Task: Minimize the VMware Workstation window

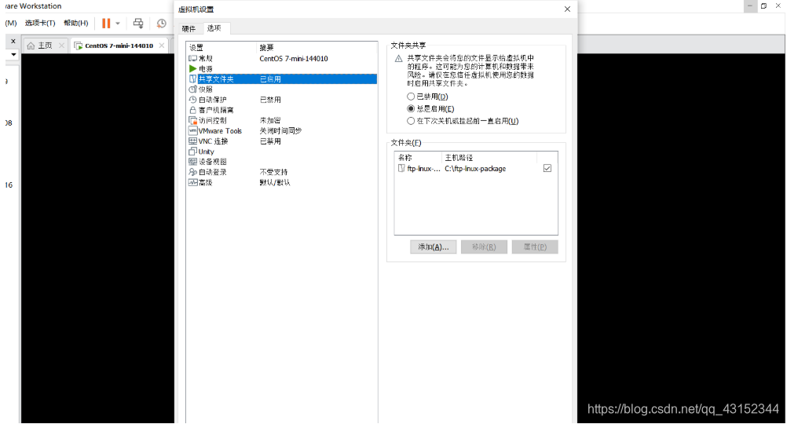Action: 750,6
